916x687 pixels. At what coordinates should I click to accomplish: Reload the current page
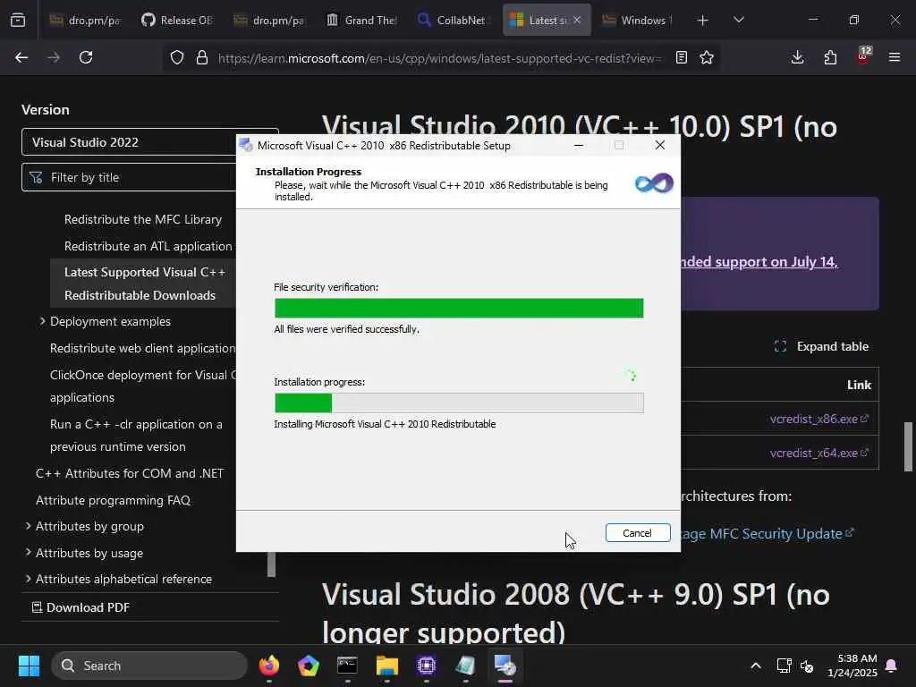[86, 57]
